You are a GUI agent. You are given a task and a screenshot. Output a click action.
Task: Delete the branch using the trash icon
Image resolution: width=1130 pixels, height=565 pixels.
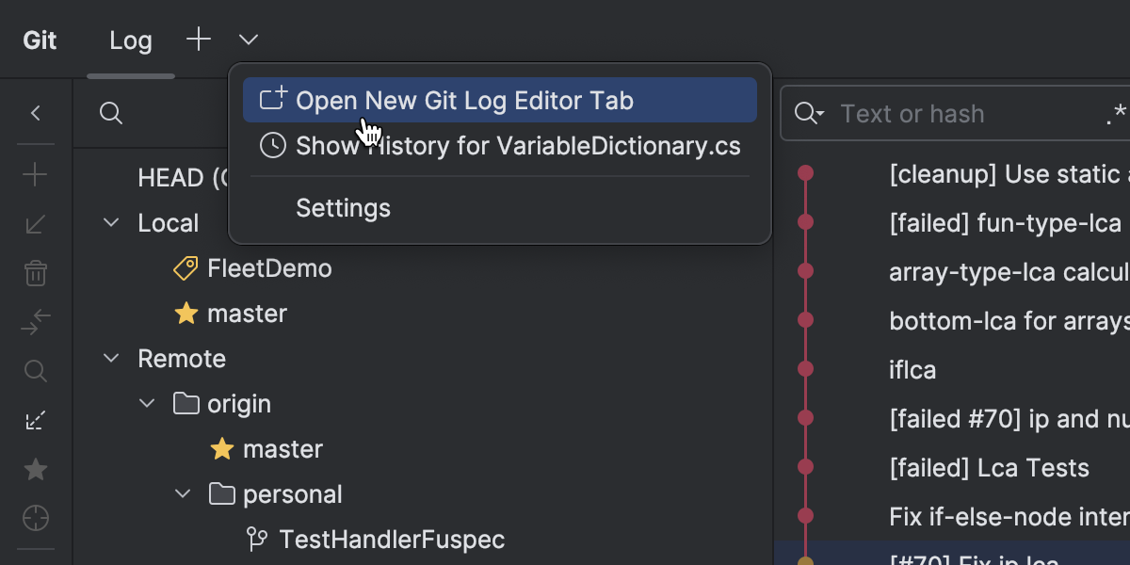click(x=36, y=274)
